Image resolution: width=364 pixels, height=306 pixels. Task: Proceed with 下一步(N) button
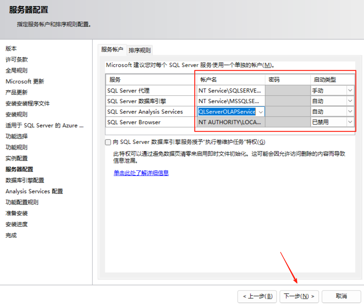[x=299, y=296]
